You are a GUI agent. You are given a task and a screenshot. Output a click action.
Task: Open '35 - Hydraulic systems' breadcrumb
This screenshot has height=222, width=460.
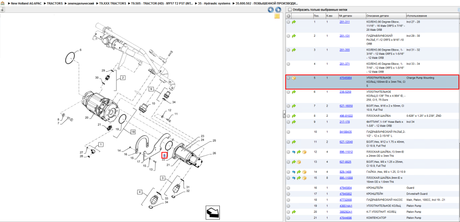pos(214,4)
